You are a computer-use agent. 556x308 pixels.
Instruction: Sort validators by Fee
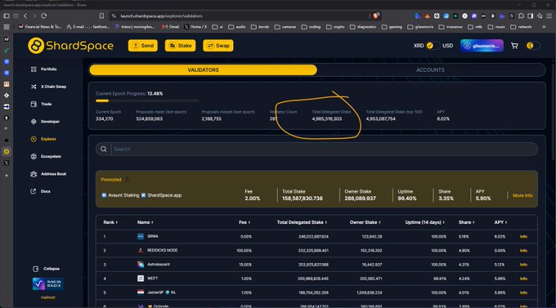[244, 222]
